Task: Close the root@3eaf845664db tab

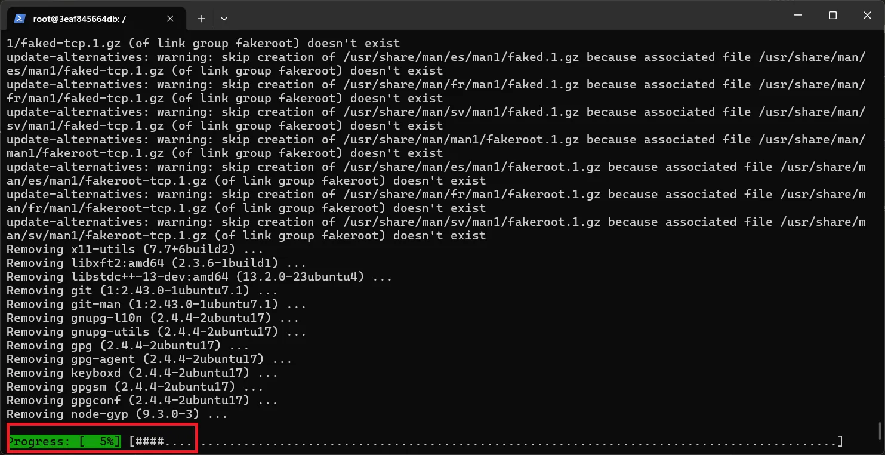Action: point(170,19)
